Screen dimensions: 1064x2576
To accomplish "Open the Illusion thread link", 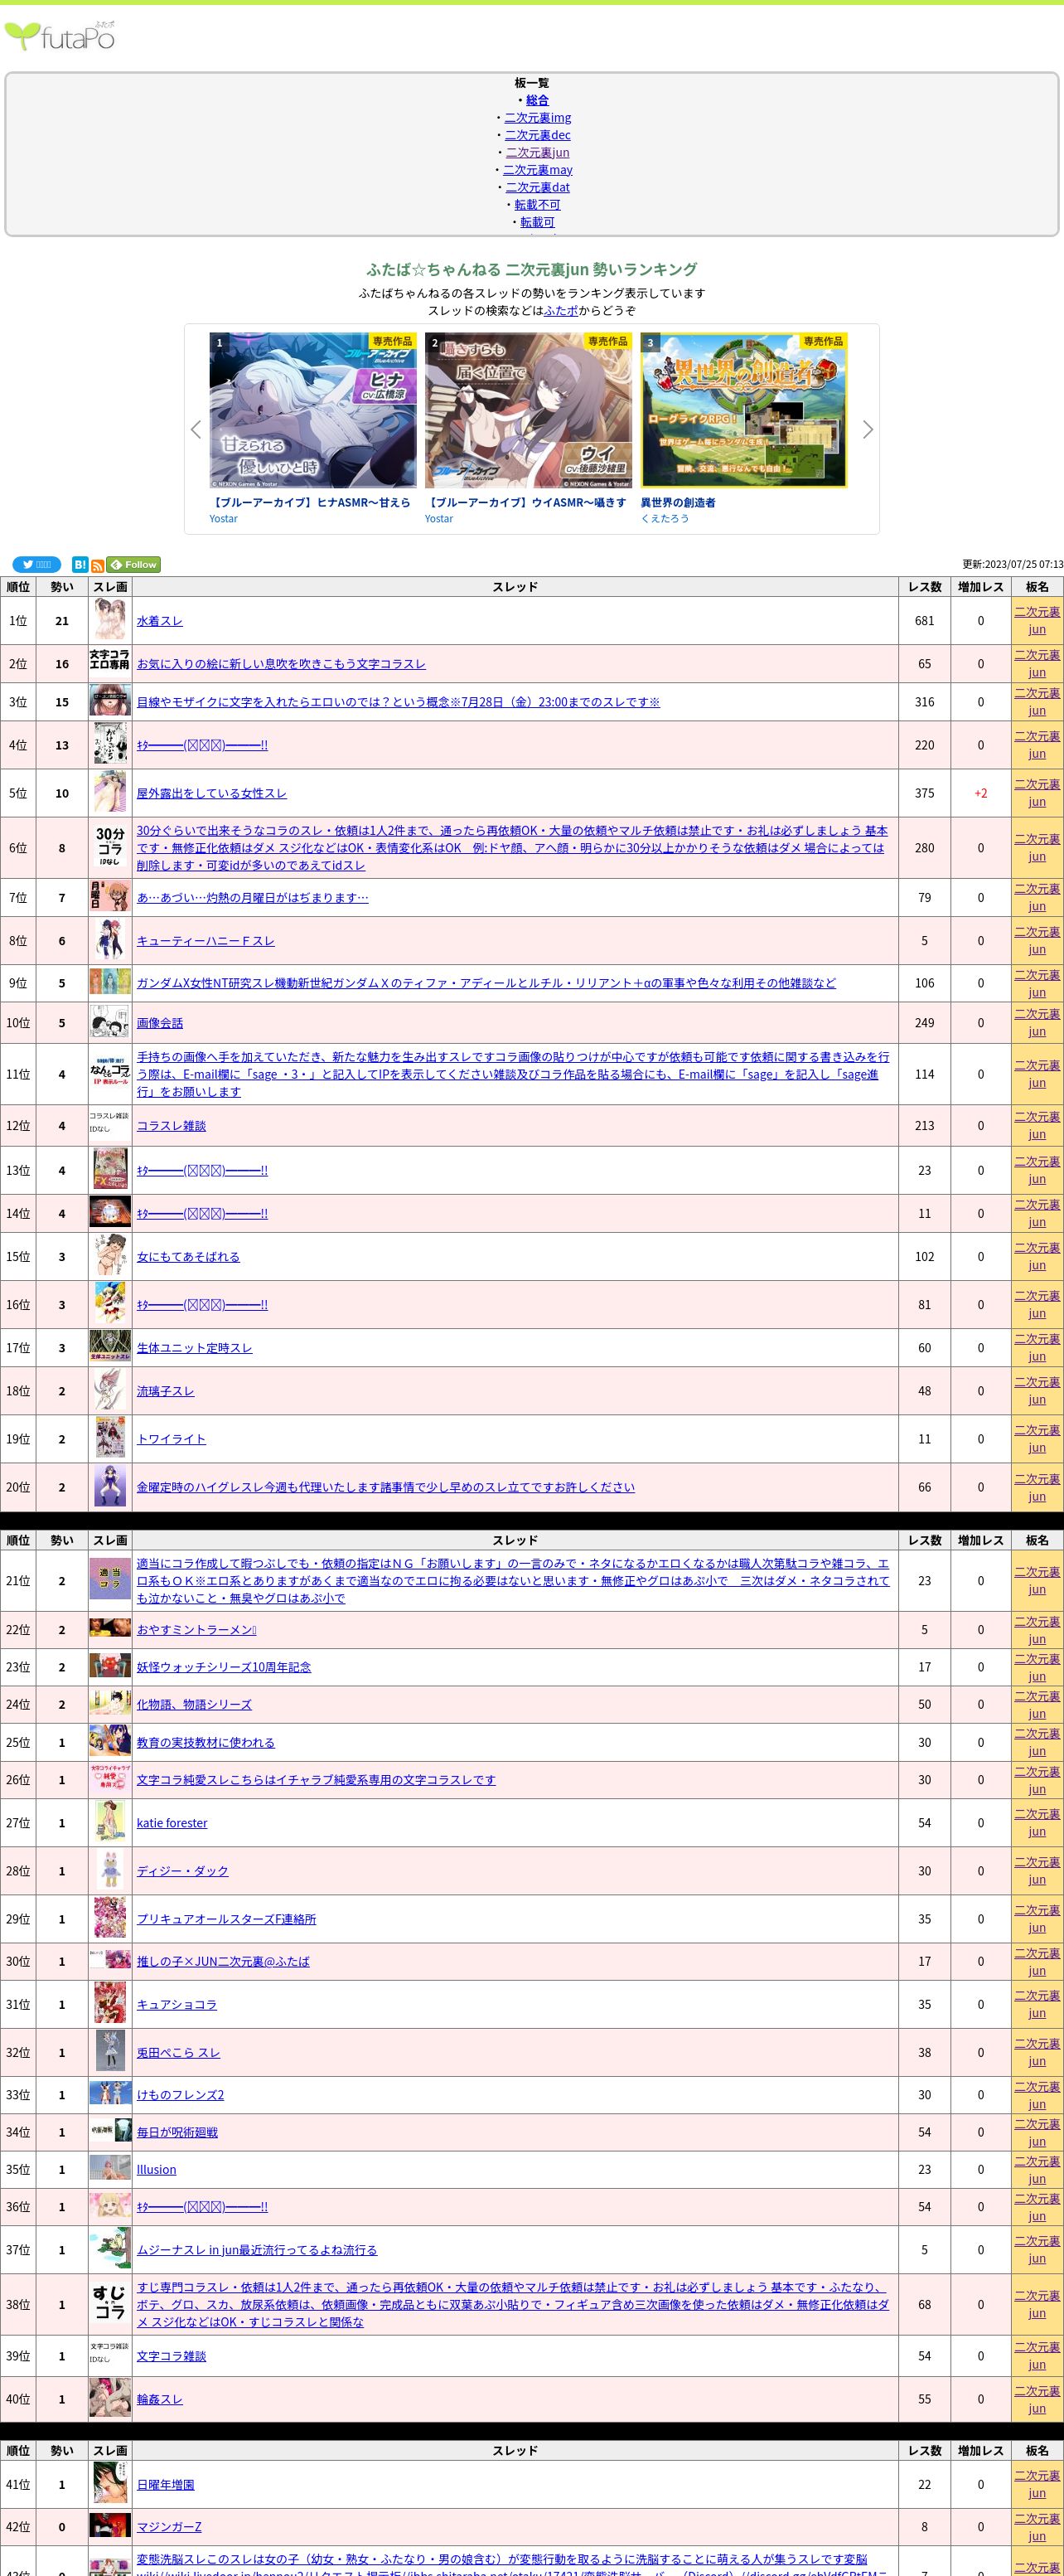I will [156, 2170].
